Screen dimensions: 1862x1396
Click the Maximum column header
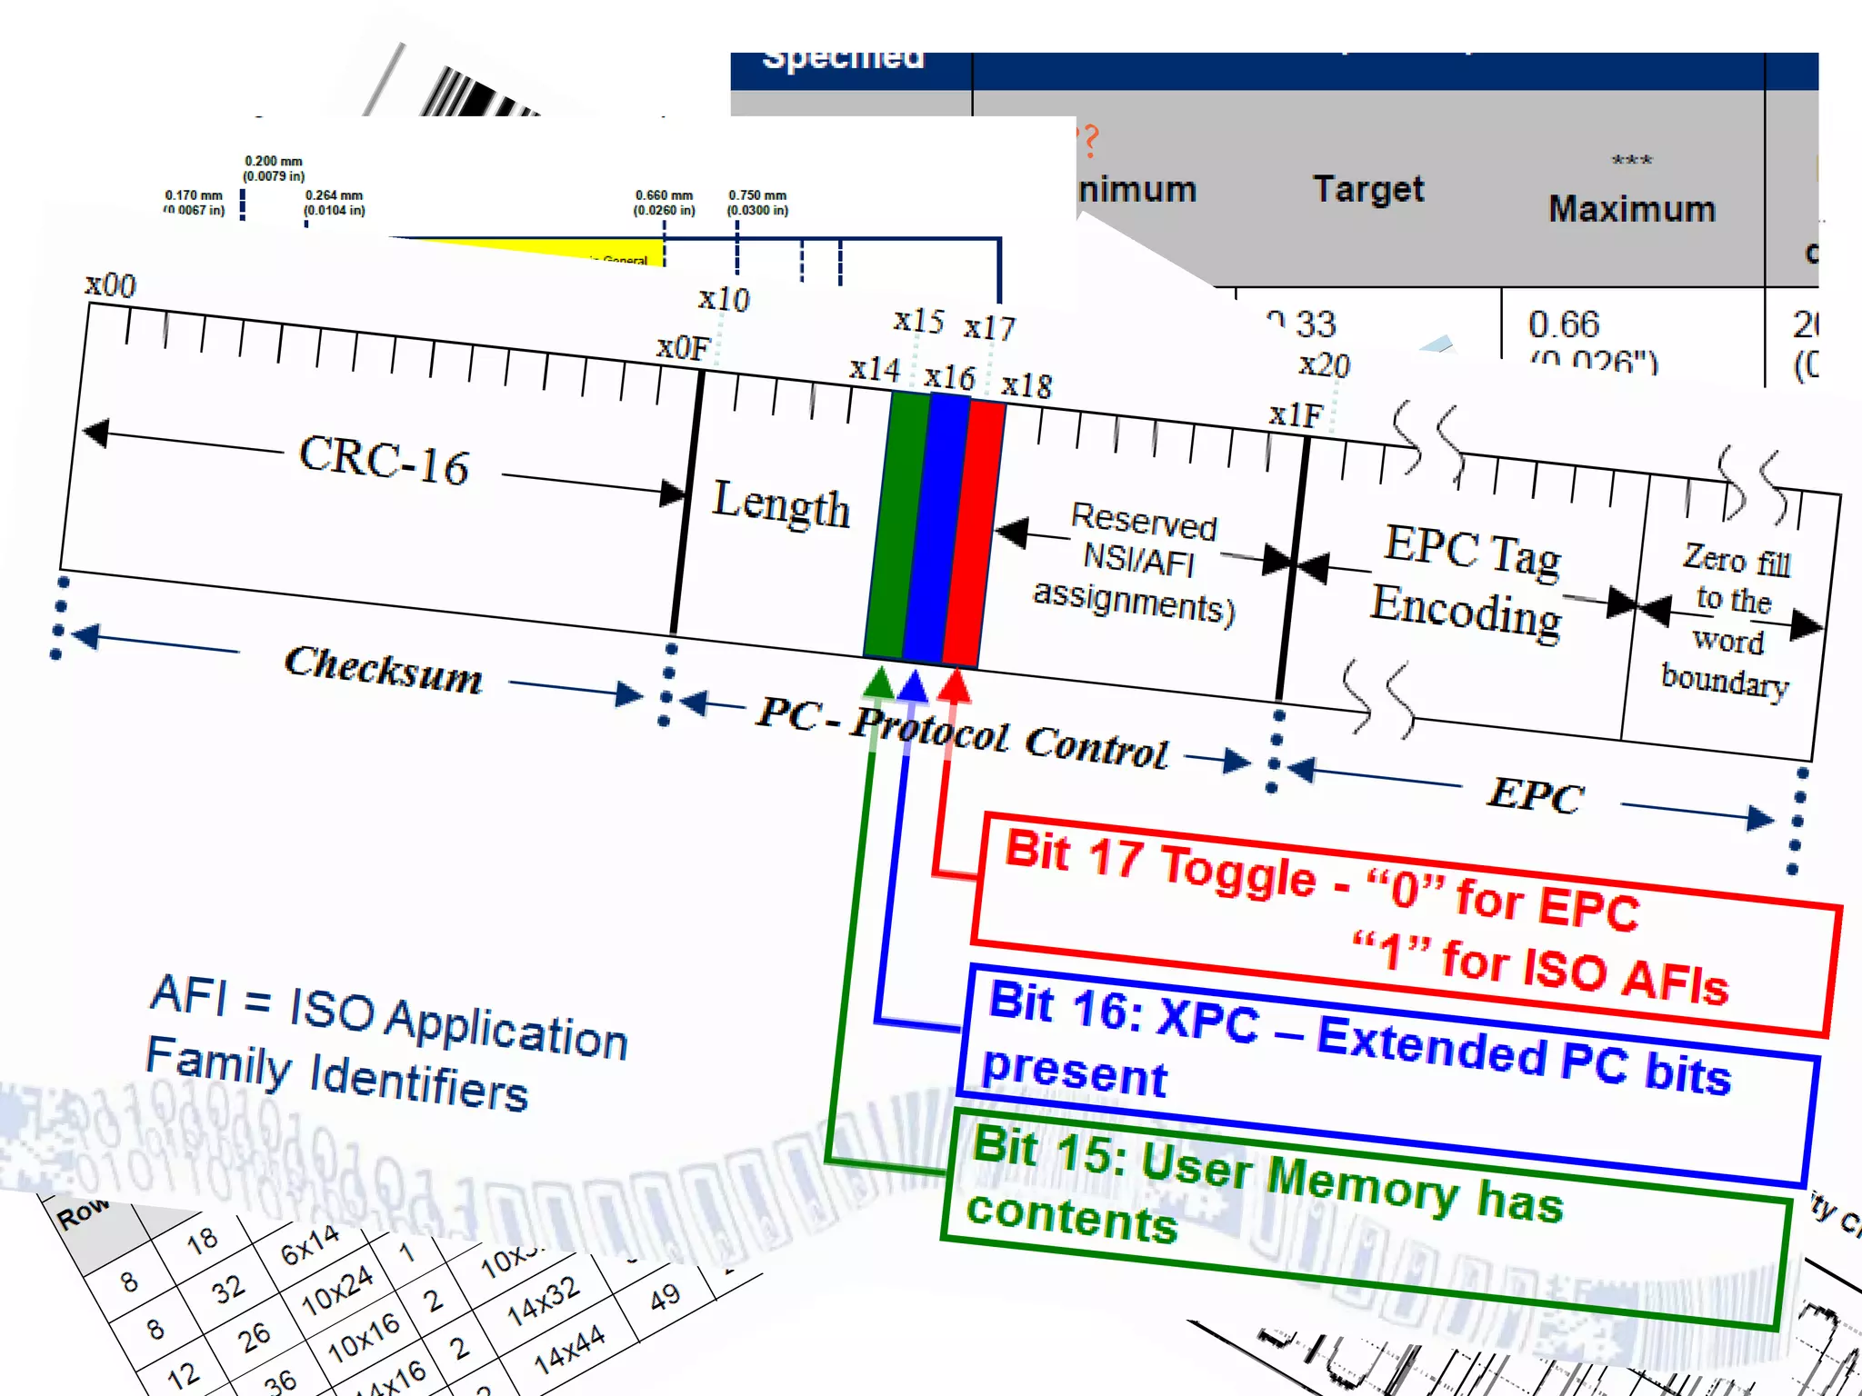pos(1631,209)
